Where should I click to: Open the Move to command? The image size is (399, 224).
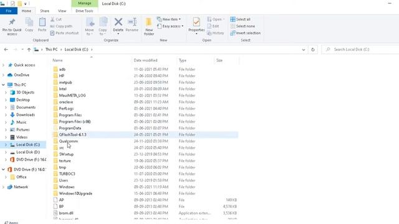click(x=90, y=26)
